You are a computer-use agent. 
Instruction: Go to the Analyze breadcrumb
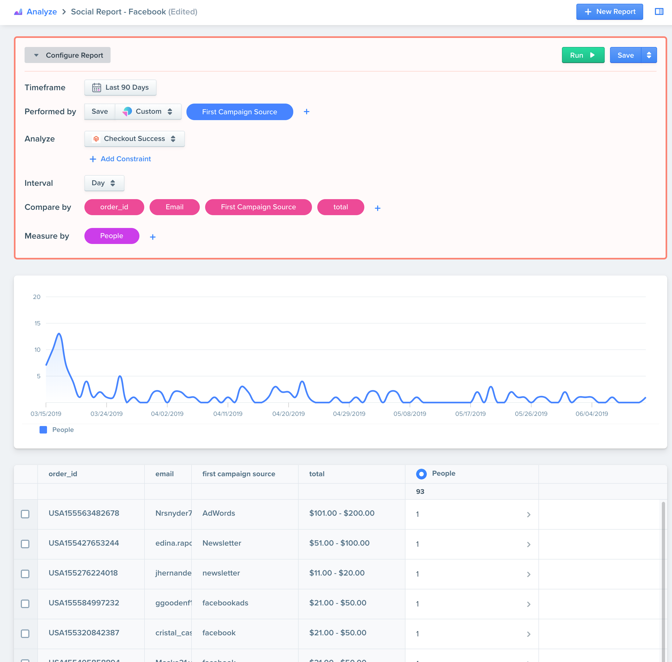tap(42, 12)
